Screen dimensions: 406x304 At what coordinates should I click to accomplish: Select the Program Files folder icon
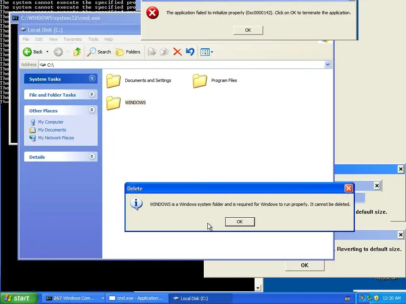pos(200,81)
